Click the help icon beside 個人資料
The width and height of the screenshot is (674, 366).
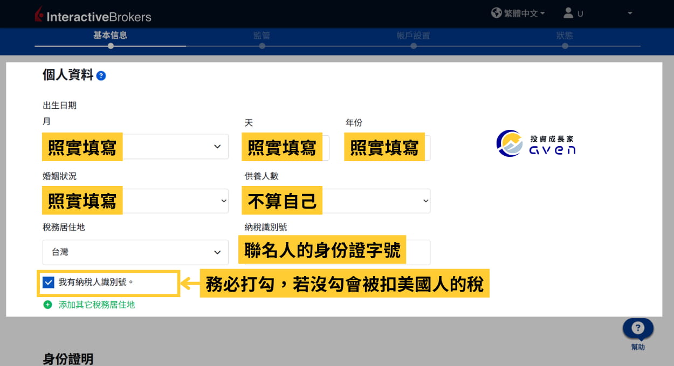pyautogui.click(x=101, y=76)
